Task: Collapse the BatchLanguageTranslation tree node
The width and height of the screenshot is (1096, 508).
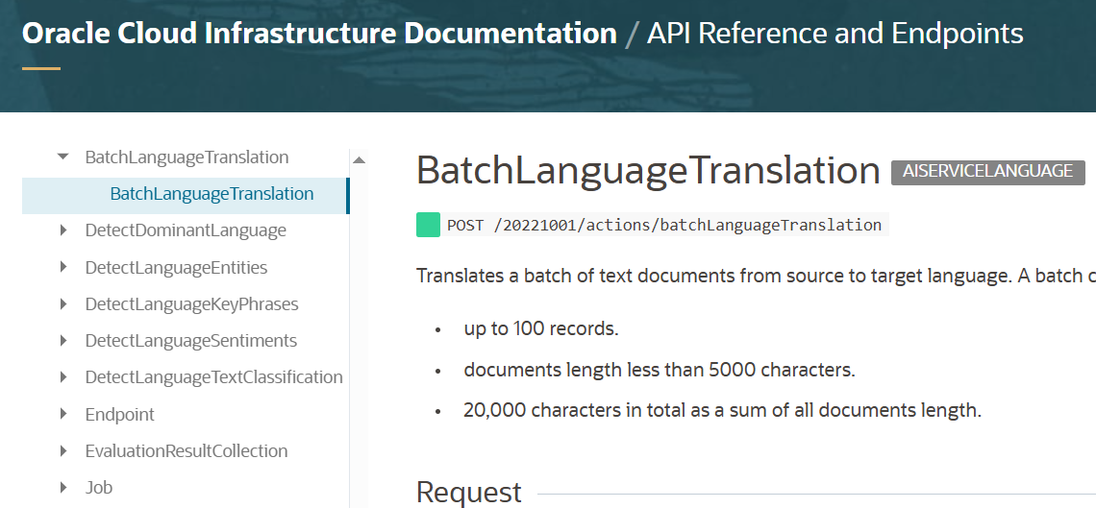Action: 62,157
